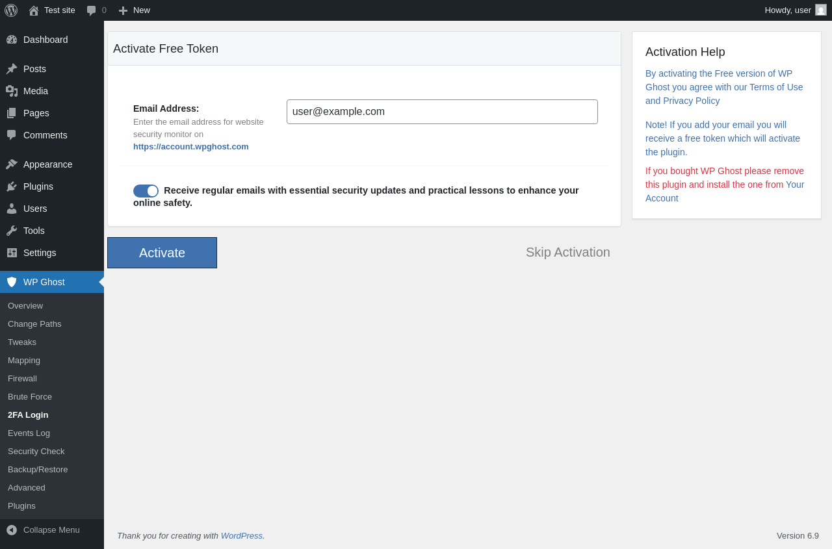Image resolution: width=832 pixels, height=549 pixels.
Task: Open the Brute Force settings page
Action: coord(30,397)
